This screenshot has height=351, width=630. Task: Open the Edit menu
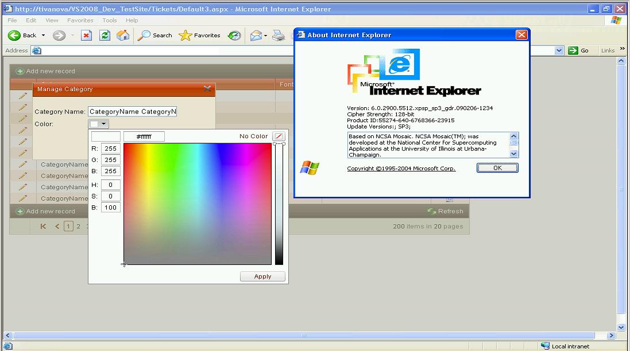point(31,20)
